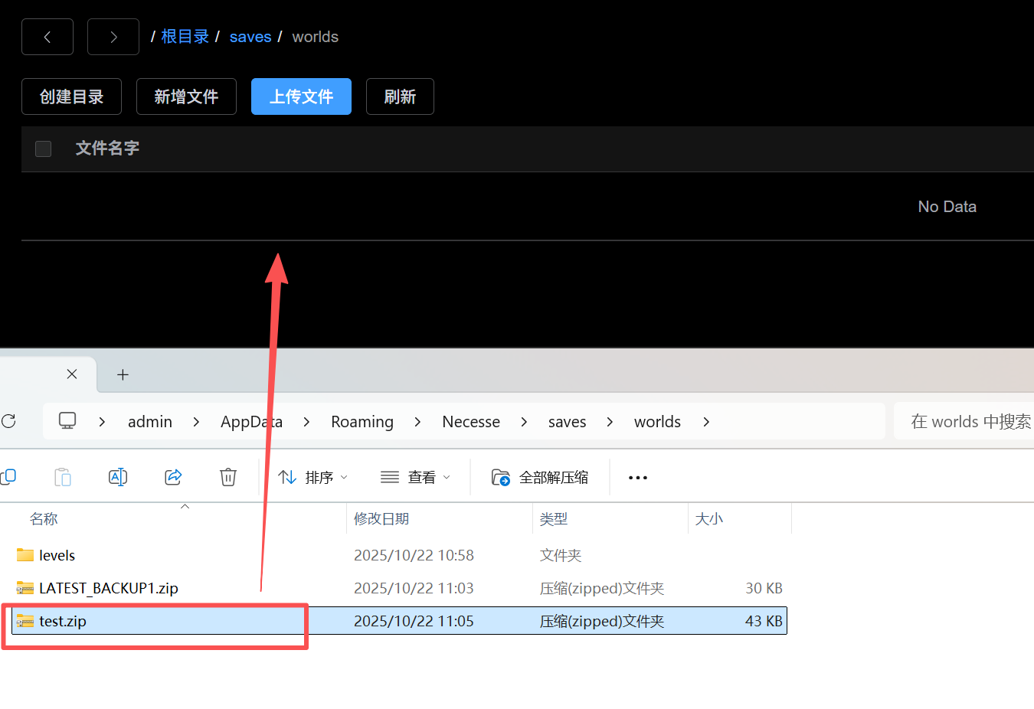Go to saves breadcrumb link
This screenshot has width=1034, height=709.
click(250, 37)
